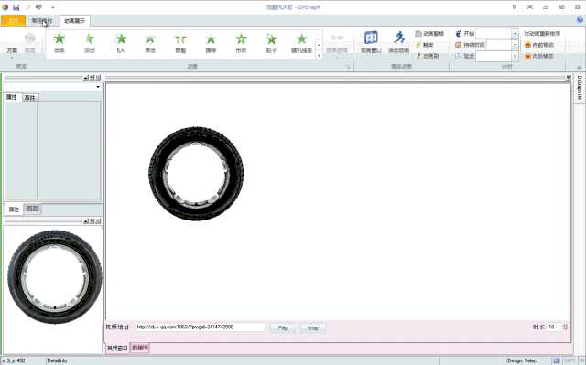Open the 开始 start dropdown
Image resolution: width=586 pixels, height=365 pixels.
coord(515,34)
